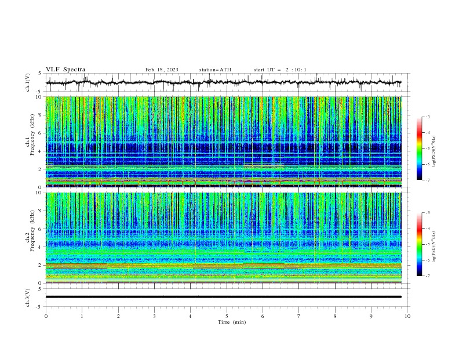Click the "-7" value on ch.2 colorbar
This screenshot has width=459, height=355.
pyautogui.click(x=428, y=276)
